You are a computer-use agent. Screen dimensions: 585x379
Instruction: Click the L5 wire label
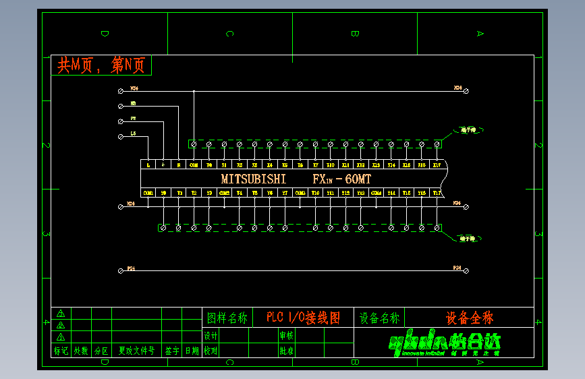pos(133,133)
